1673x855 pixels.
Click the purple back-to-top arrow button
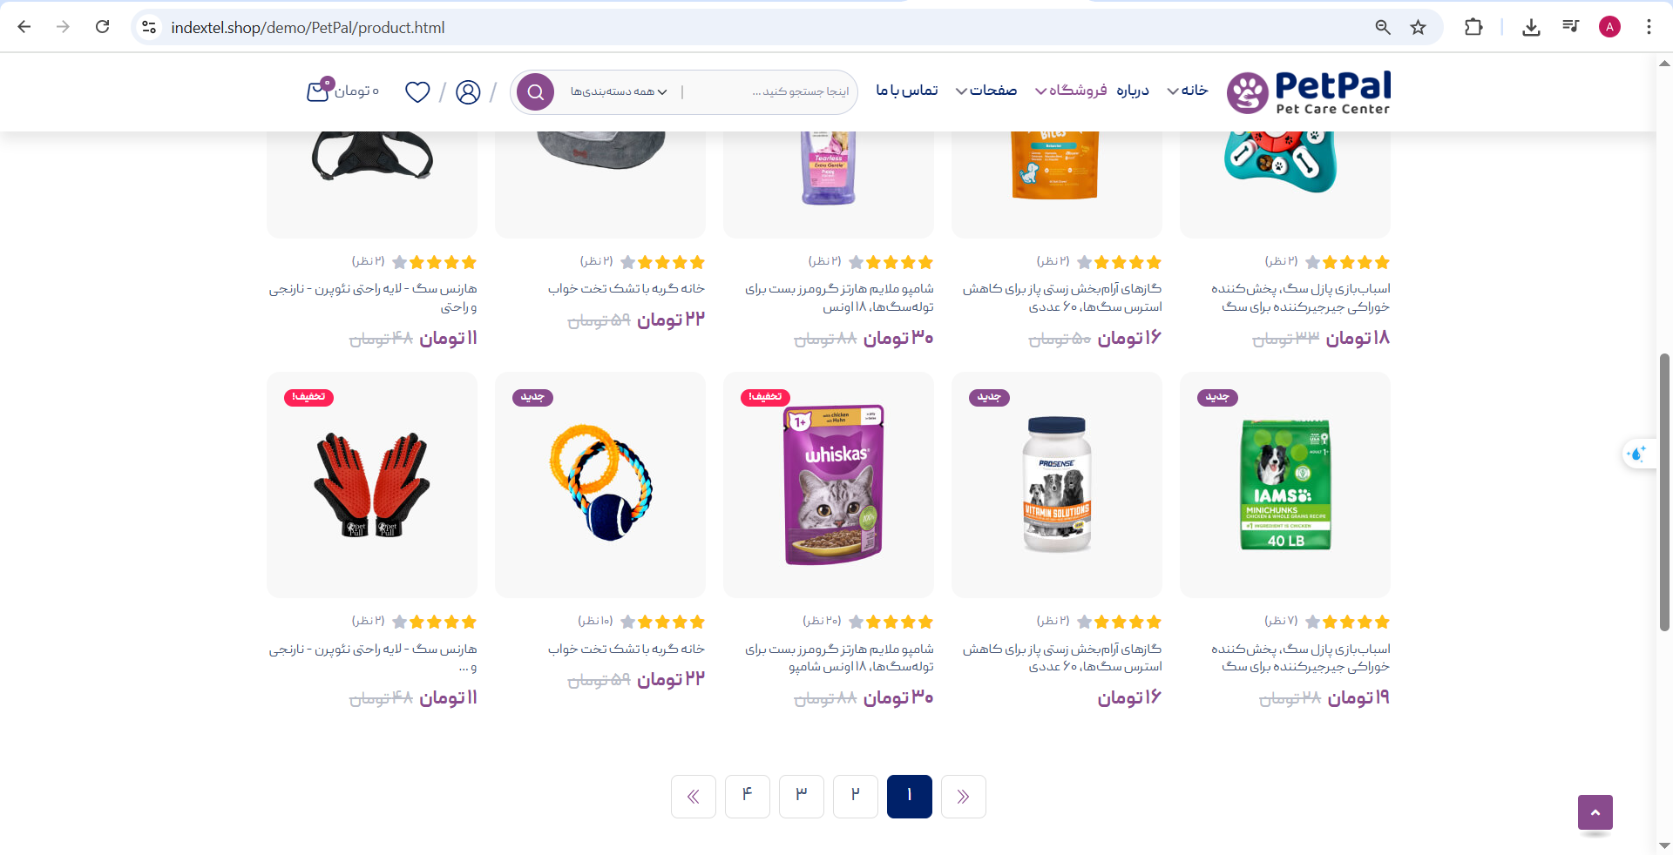pos(1595,812)
